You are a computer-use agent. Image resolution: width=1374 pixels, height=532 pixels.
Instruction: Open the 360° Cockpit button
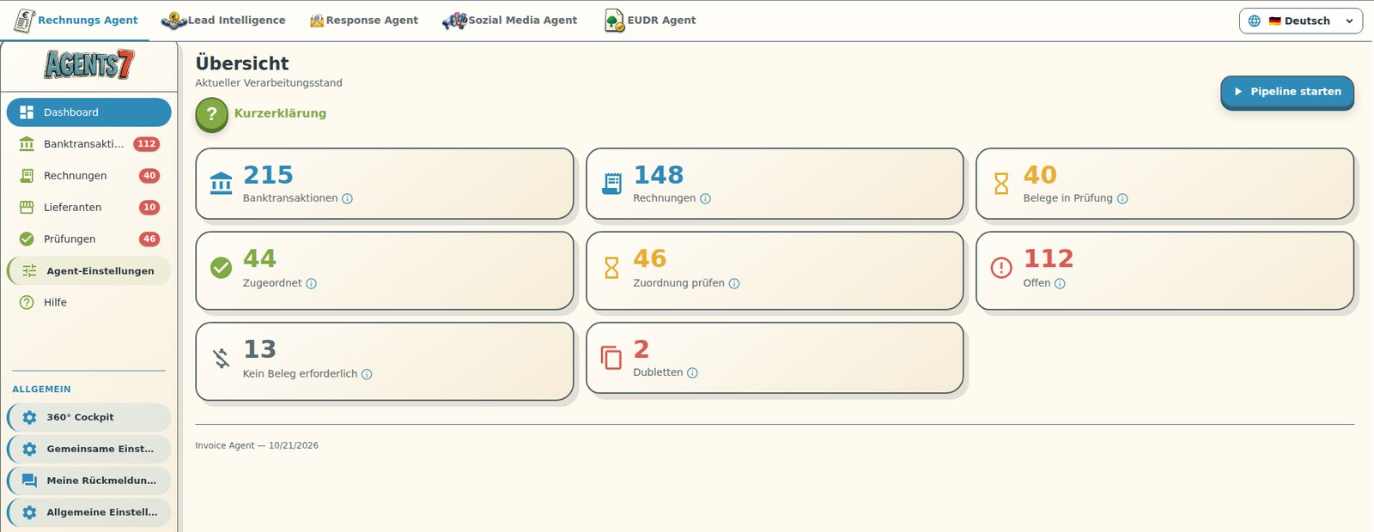point(89,418)
